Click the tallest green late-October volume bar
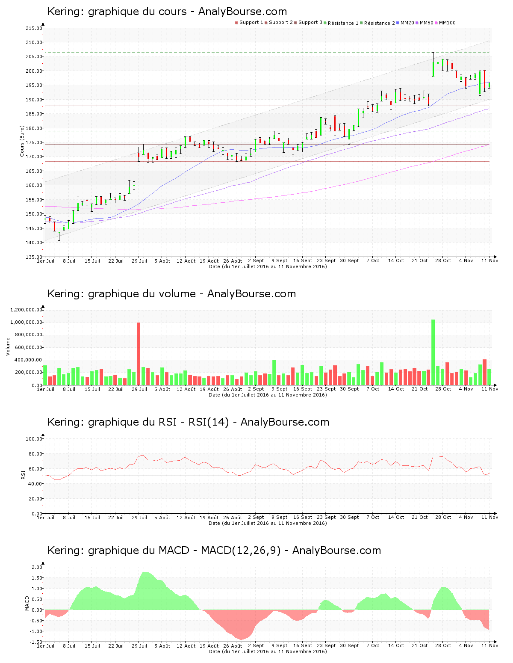513x663 pixels. pos(433,352)
